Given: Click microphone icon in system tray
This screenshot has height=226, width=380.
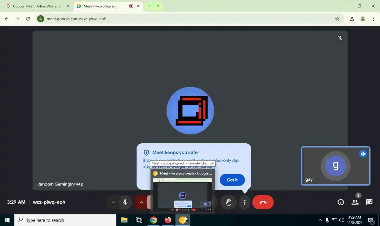Looking at the screenshot, I should pos(327,220).
